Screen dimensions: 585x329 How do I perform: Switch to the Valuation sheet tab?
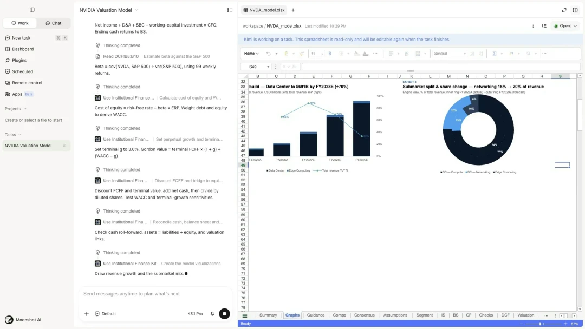(525, 315)
